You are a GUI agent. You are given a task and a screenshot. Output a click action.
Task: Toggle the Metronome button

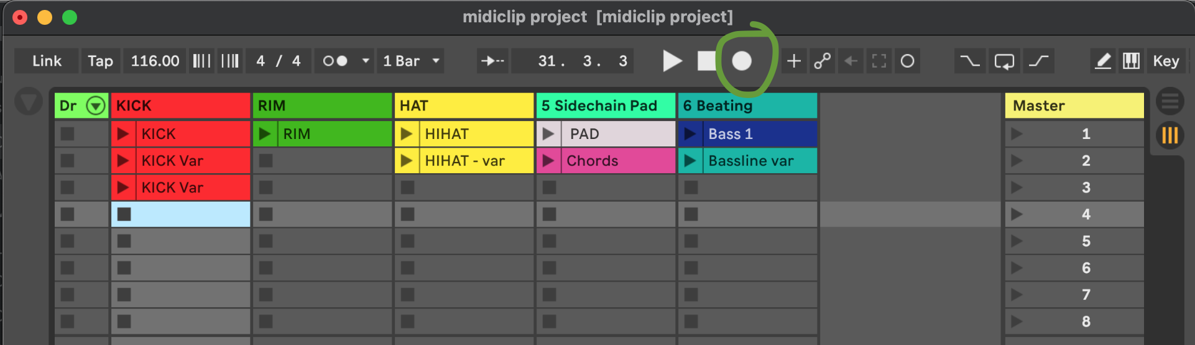pyautogui.click(x=335, y=61)
